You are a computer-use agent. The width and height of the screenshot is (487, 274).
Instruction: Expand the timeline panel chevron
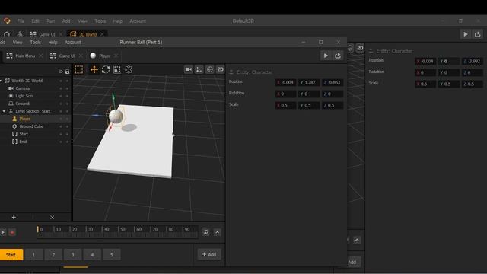point(218,232)
